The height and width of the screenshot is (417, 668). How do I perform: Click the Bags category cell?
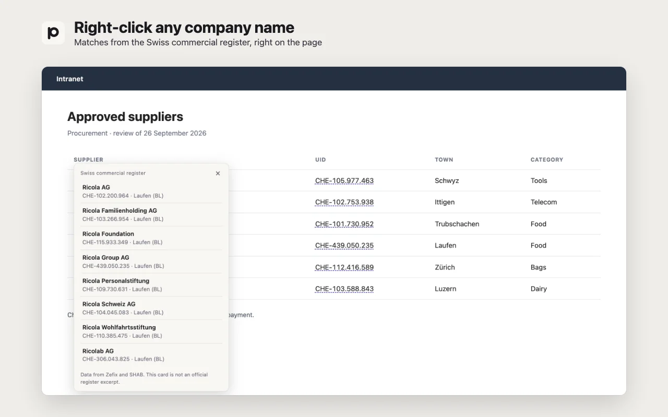(x=539, y=267)
